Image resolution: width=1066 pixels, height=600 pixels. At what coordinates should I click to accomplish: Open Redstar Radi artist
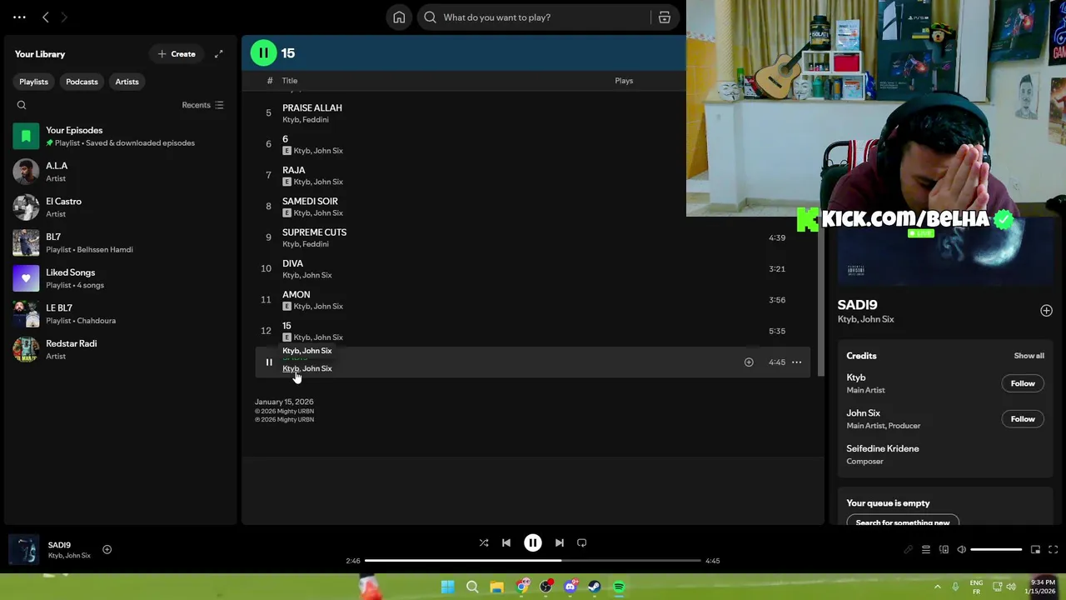[x=121, y=350]
